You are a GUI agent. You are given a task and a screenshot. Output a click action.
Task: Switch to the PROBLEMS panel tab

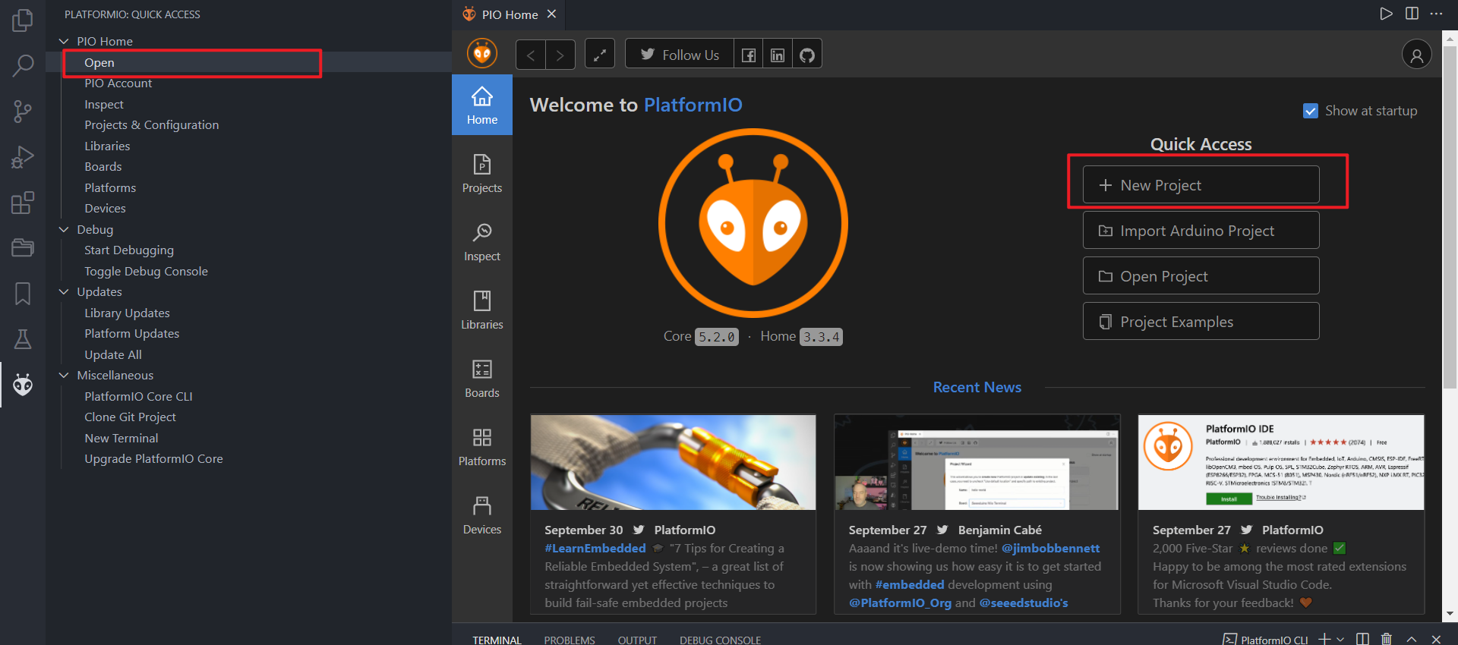coord(570,640)
